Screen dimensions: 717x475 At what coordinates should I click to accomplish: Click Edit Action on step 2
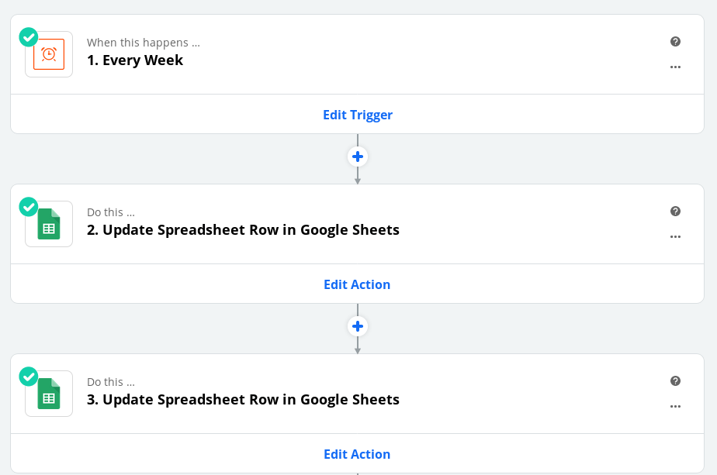[357, 284]
